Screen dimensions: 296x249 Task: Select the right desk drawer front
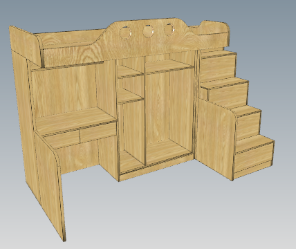[x=98, y=133]
